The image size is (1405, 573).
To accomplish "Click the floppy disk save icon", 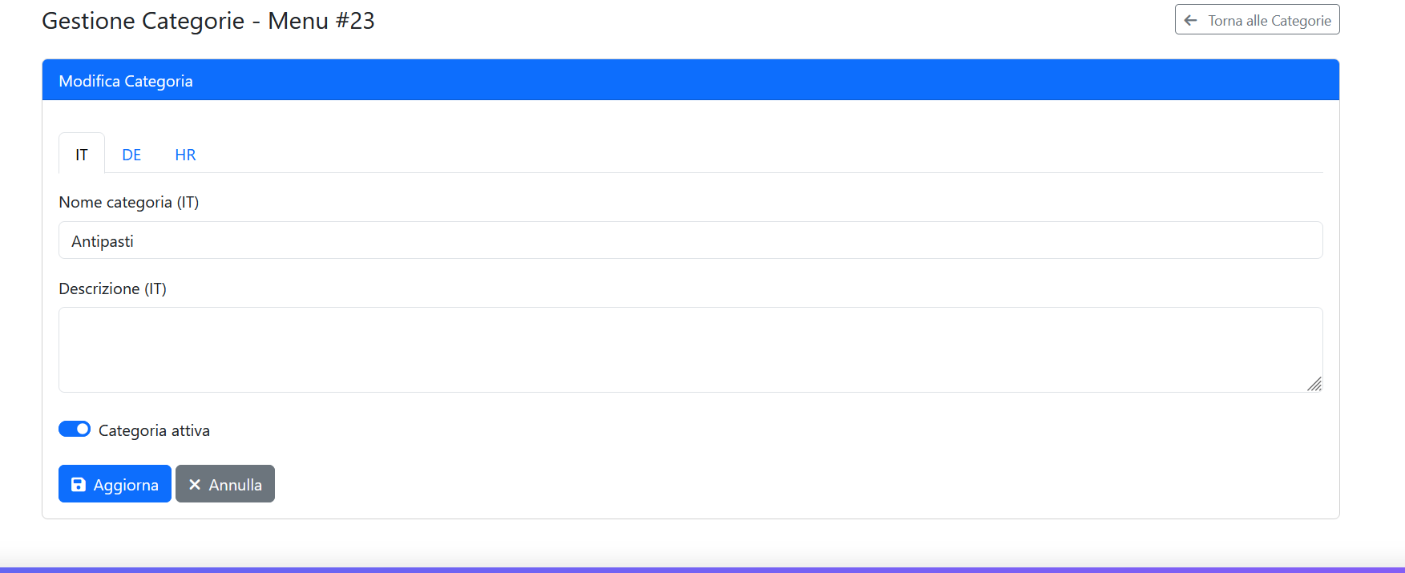I will pos(79,485).
